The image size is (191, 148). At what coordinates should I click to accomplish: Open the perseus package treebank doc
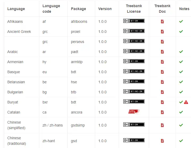point(162,42)
